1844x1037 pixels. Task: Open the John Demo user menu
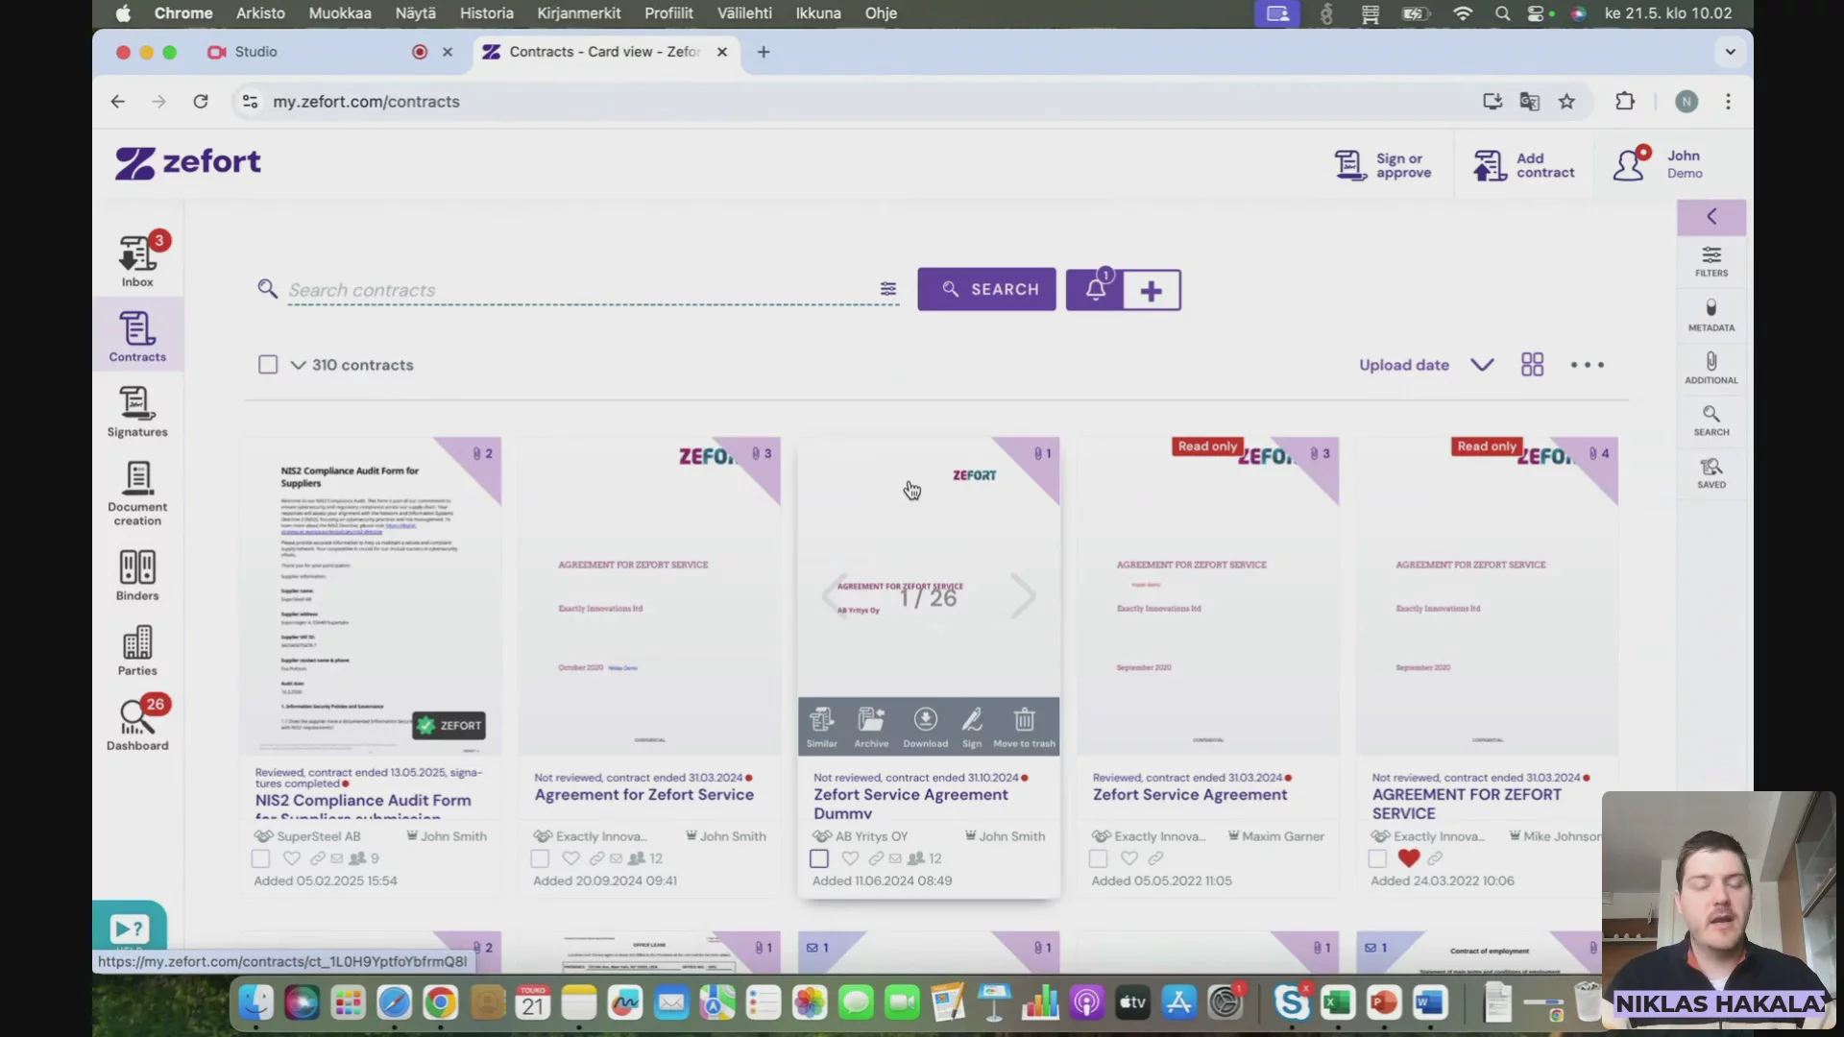1659,164
